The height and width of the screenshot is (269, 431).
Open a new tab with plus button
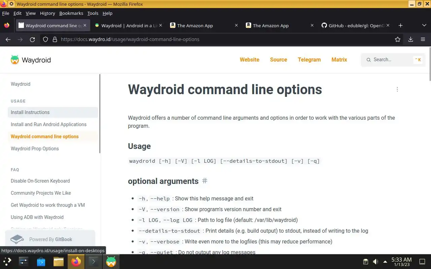400,26
